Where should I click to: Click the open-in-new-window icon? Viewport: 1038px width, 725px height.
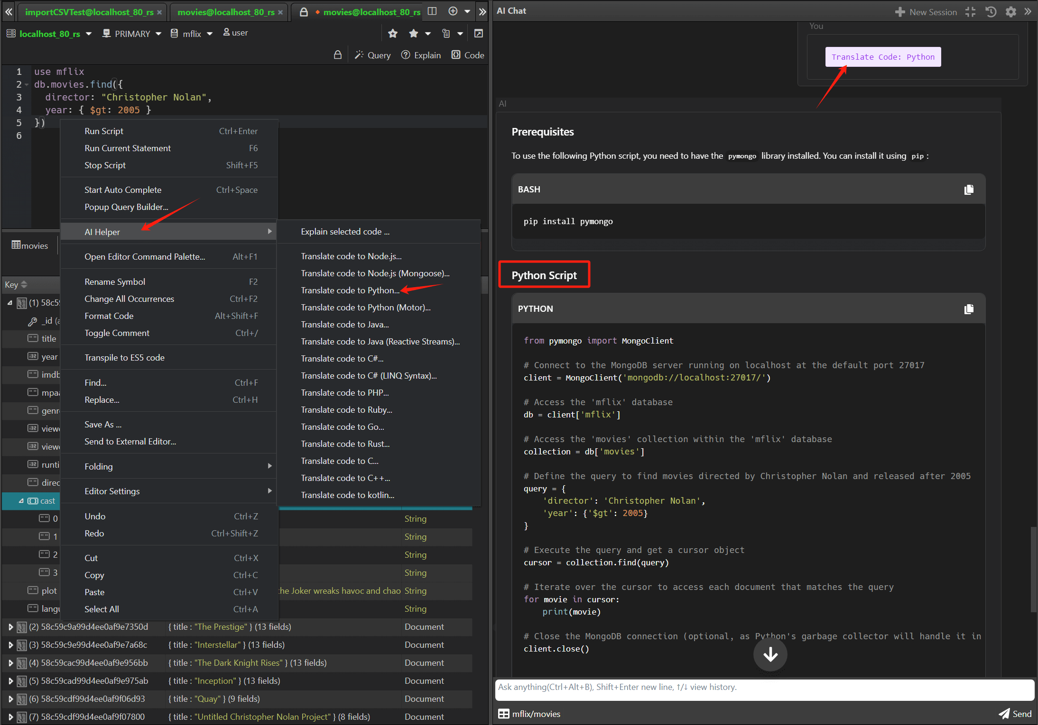pyautogui.click(x=479, y=33)
